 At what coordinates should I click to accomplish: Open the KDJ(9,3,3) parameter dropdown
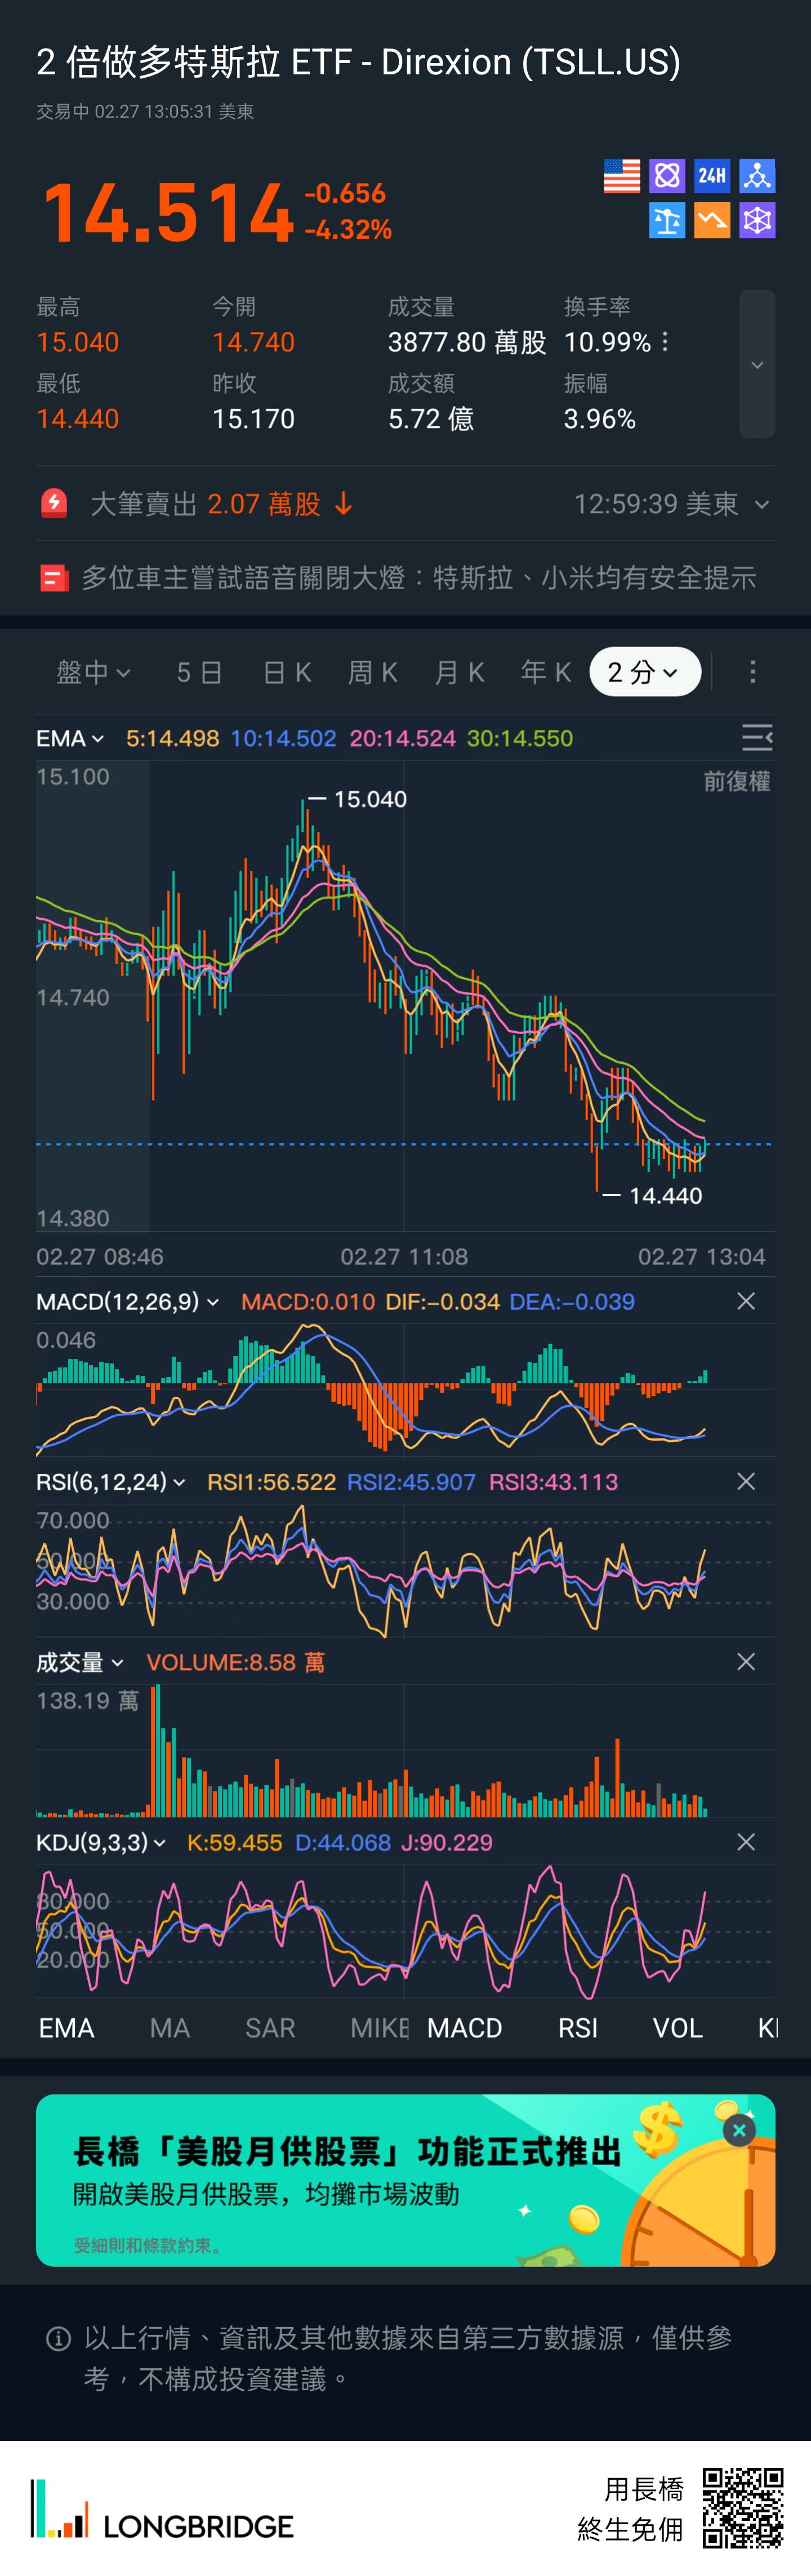tap(101, 1842)
